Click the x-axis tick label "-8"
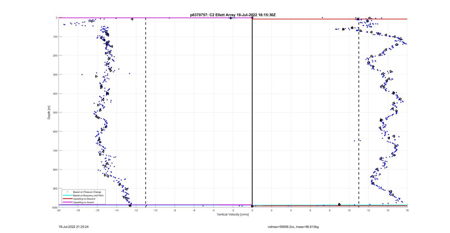This screenshot has width=450, height=233. [x=175, y=210]
